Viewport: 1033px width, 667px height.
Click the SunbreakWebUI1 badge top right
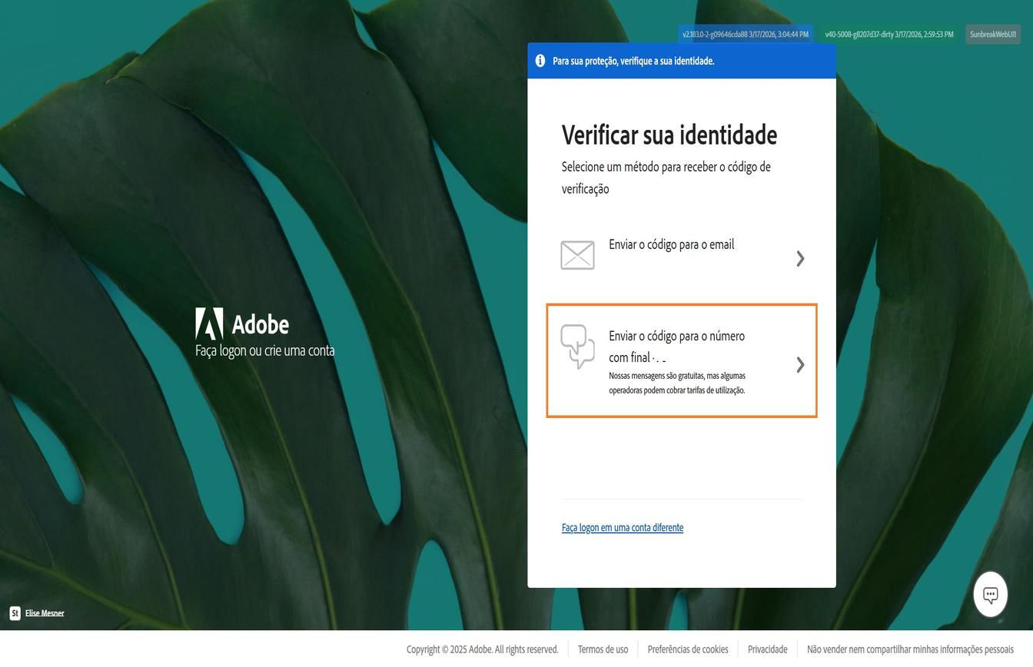click(992, 33)
